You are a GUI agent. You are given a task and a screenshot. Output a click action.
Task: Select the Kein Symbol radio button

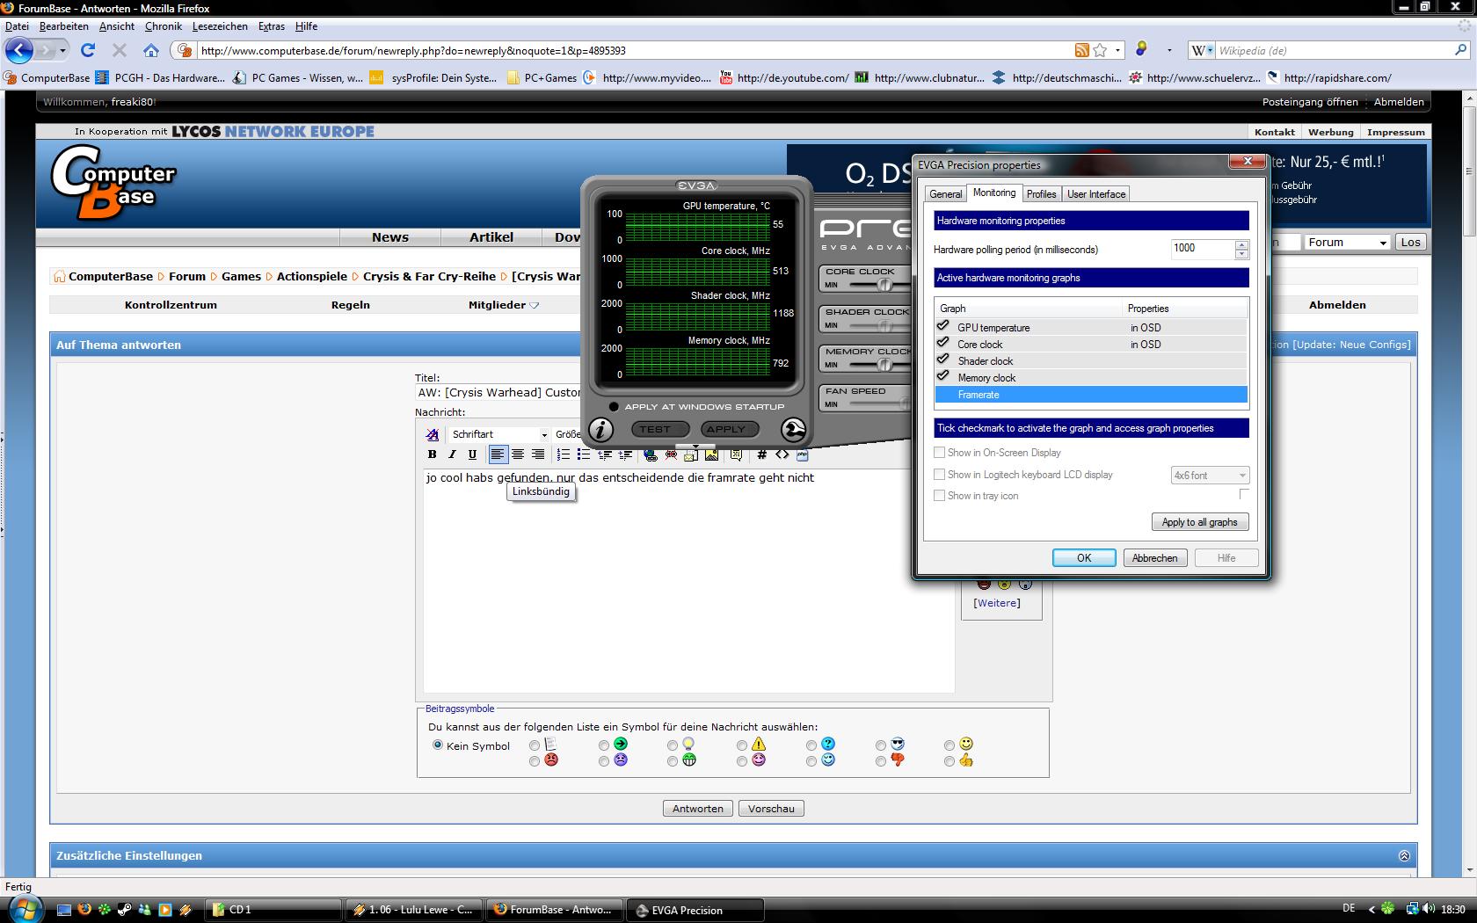[438, 745]
